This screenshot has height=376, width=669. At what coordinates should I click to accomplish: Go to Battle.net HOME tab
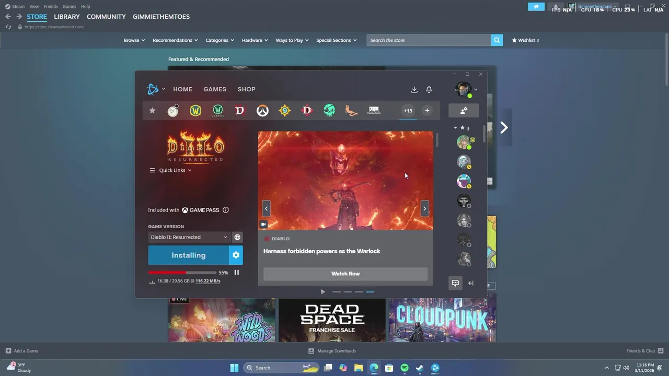click(x=183, y=89)
